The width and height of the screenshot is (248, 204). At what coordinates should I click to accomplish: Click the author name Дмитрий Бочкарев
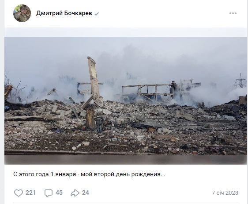[64, 13]
